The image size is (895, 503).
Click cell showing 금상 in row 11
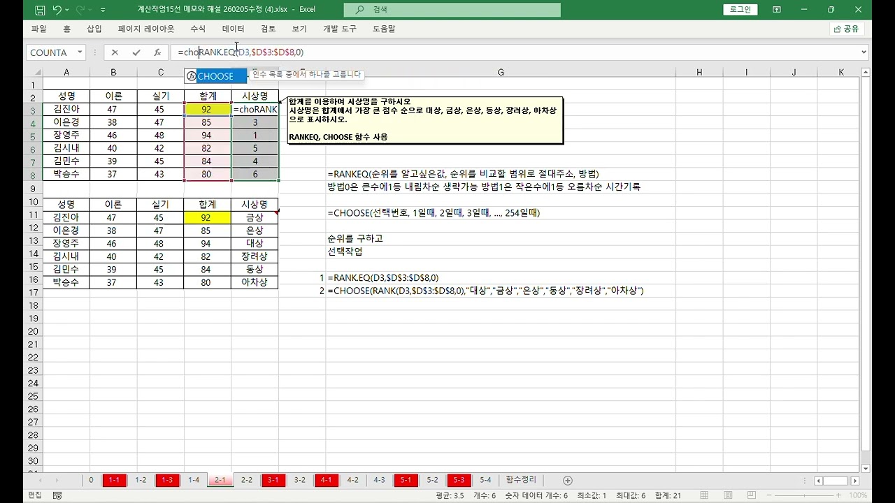(x=255, y=218)
